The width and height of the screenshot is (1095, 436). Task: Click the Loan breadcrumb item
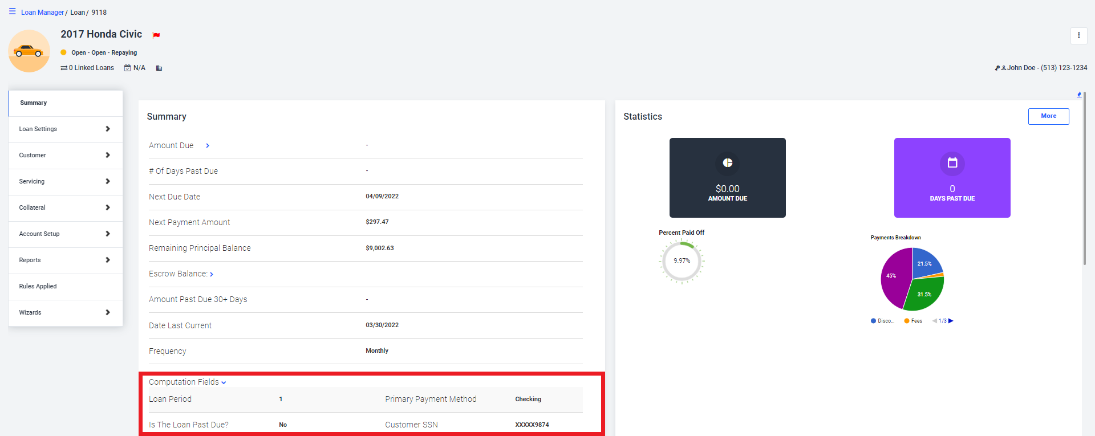pos(78,13)
